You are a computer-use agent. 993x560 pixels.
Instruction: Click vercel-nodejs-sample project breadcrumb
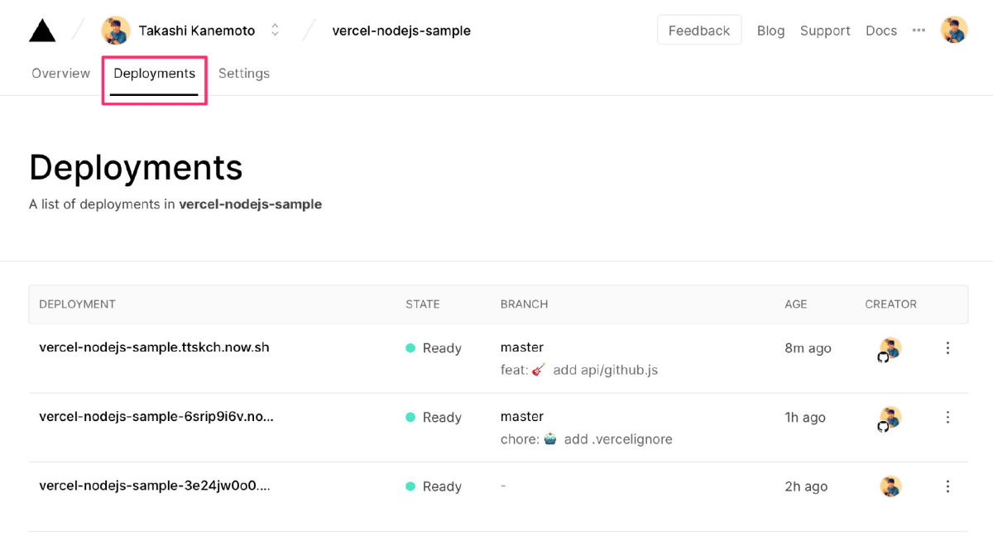tap(401, 31)
